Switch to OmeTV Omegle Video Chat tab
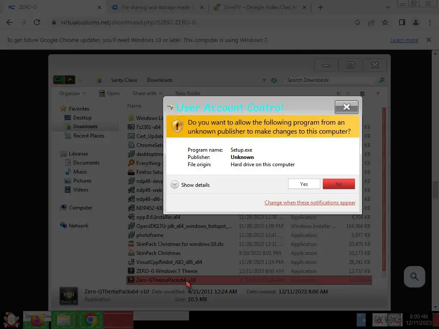 [x=259, y=7]
